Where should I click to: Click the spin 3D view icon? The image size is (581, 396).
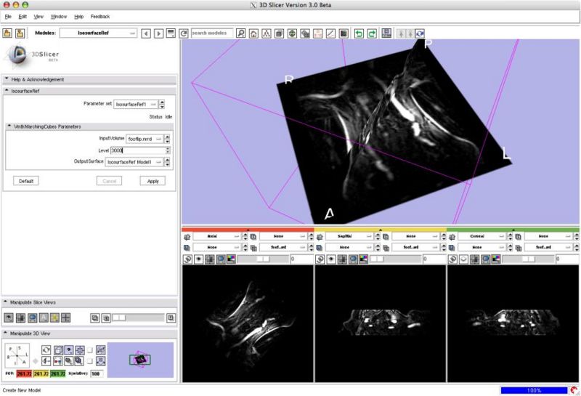pos(46,349)
